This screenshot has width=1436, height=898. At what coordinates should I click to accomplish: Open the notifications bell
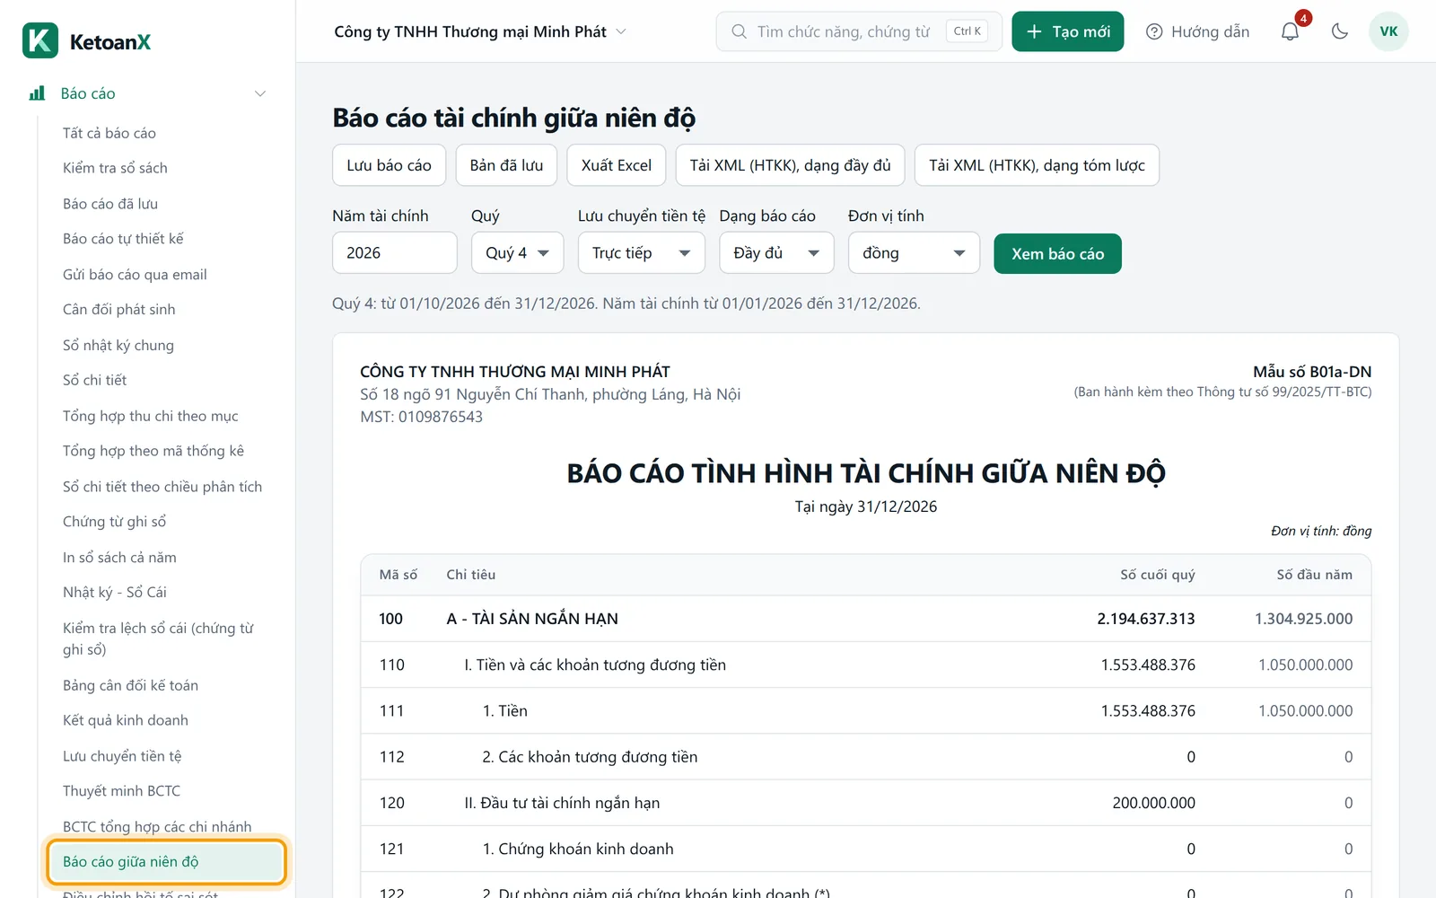click(1290, 31)
